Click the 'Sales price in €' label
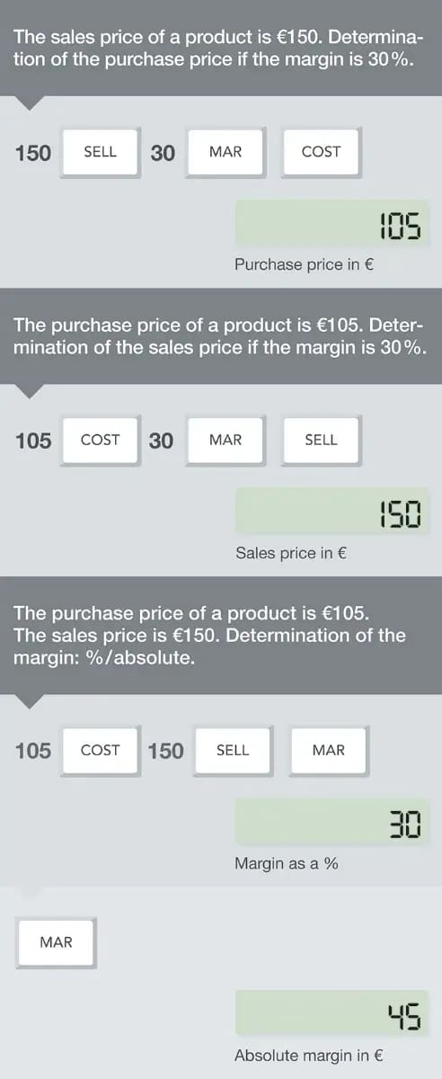The image size is (442, 1079). coord(291,553)
